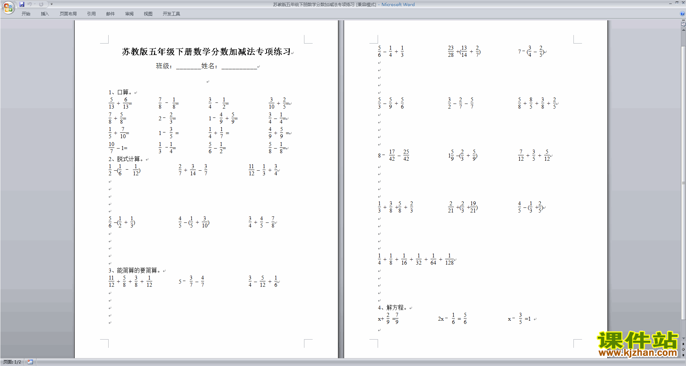Screen dimensions: 686x366
Task: Click the expression 5 − 3/7 − 4/7
Action: (192, 281)
